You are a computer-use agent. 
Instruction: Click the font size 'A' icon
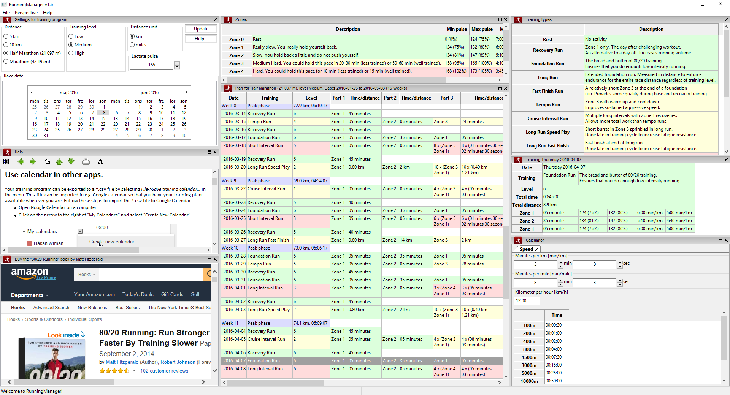pyautogui.click(x=100, y=162)
